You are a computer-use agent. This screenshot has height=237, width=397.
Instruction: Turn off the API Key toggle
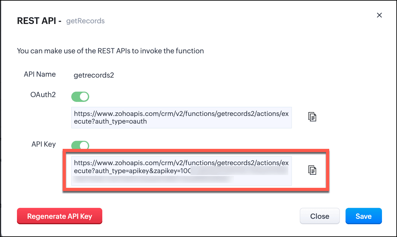click(x=80, y=146)
